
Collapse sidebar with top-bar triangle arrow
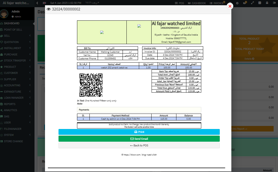[37, 3]
